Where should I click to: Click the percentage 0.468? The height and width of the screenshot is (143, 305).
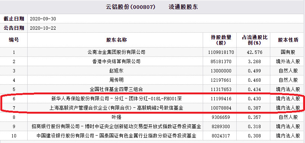(255, 80)
